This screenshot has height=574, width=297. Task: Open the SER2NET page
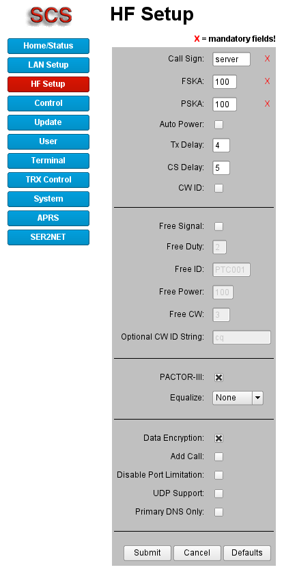coord(48,237)
